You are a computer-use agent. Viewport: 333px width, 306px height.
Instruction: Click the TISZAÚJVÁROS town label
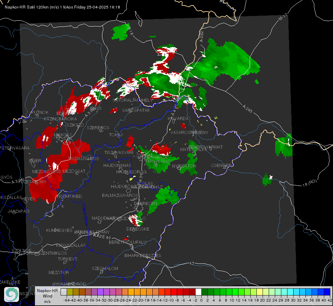tap(83, 159)
